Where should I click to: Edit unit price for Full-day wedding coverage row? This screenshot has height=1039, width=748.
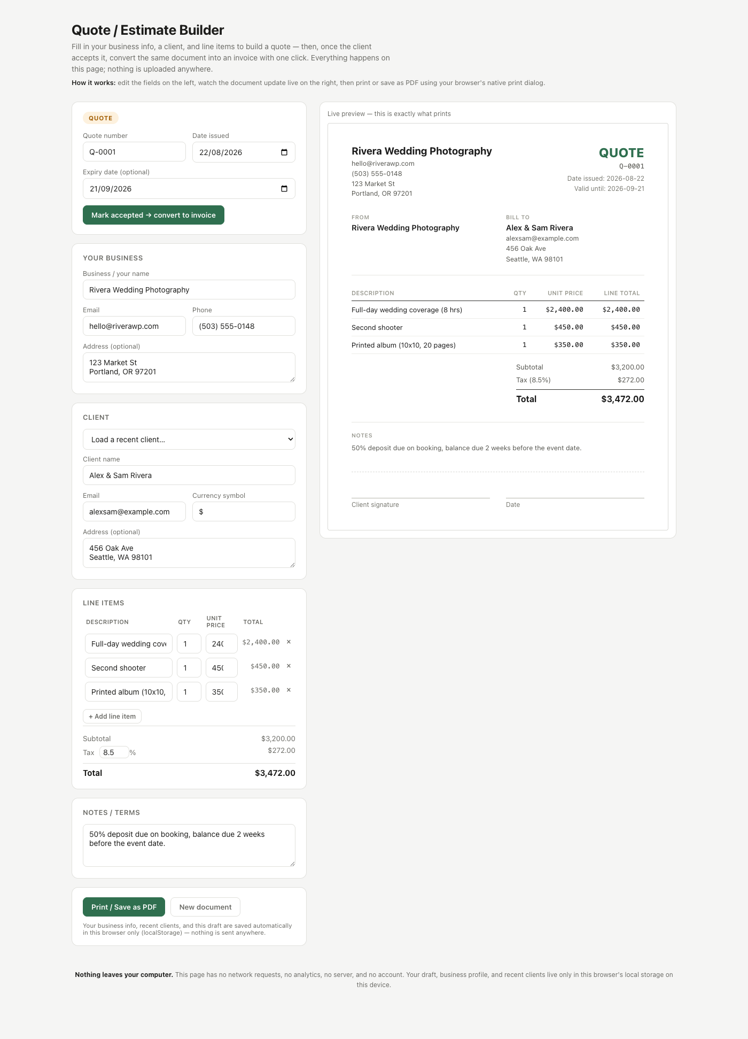(x=222, y=644)
